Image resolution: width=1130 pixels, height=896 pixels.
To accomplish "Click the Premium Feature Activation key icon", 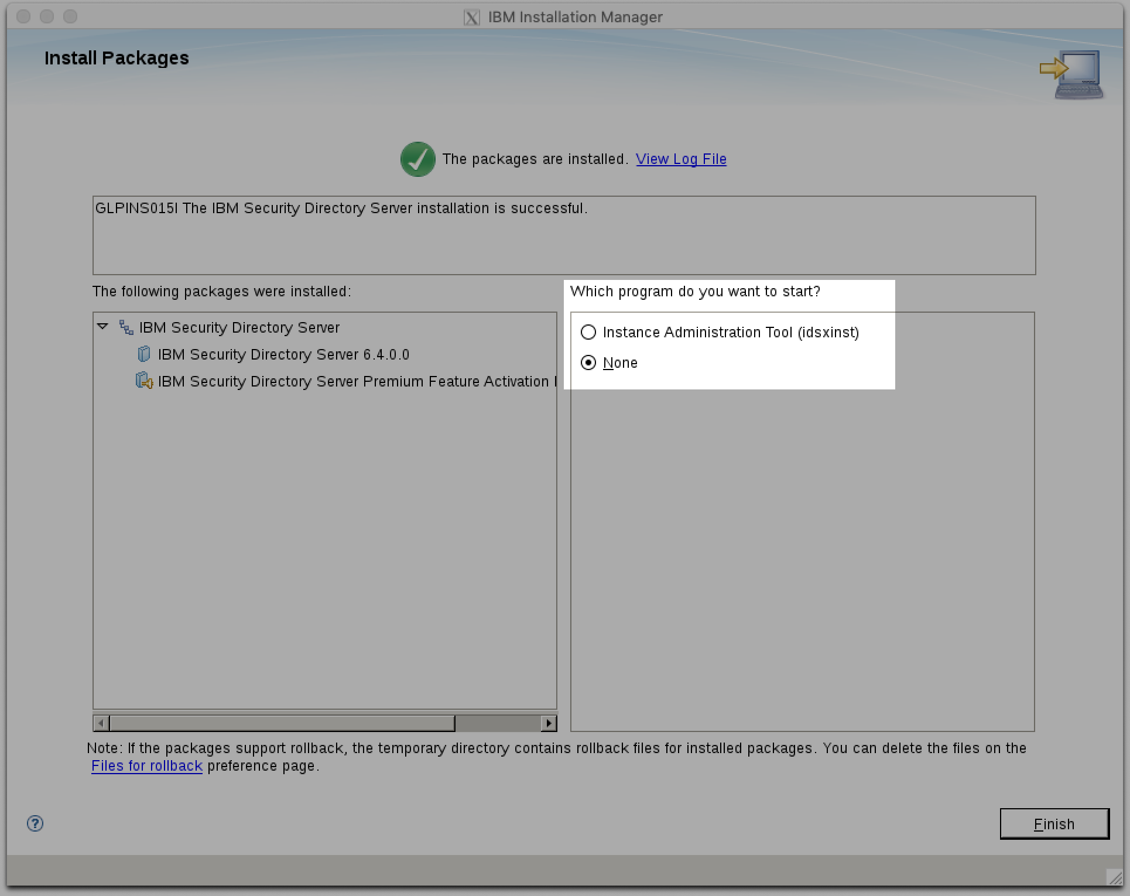I will (x=142, y=381).
